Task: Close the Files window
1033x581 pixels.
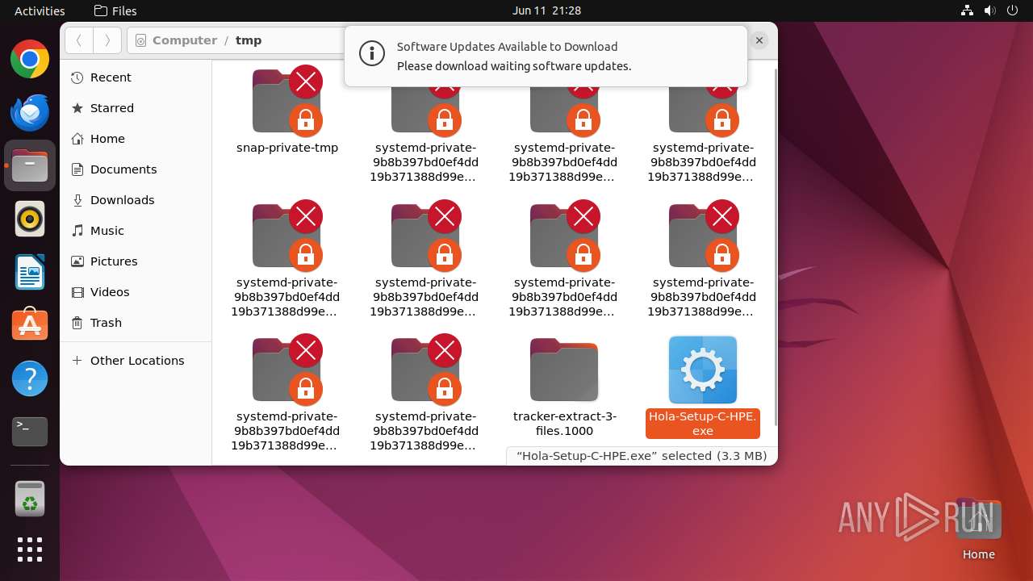Action: [759, 40]
